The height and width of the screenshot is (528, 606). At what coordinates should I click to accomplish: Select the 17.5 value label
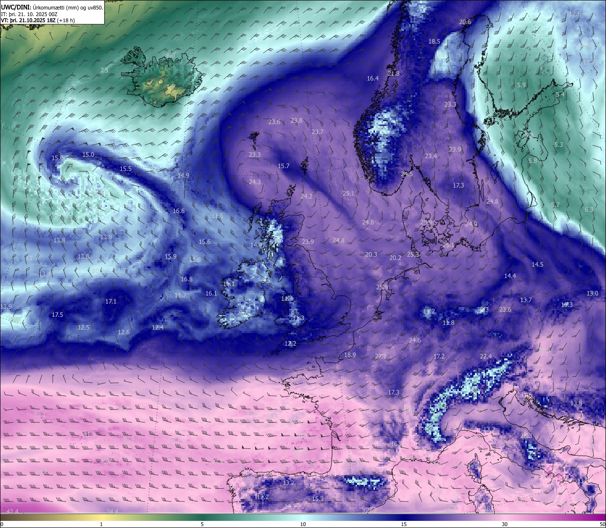click(x=57, y=314)
